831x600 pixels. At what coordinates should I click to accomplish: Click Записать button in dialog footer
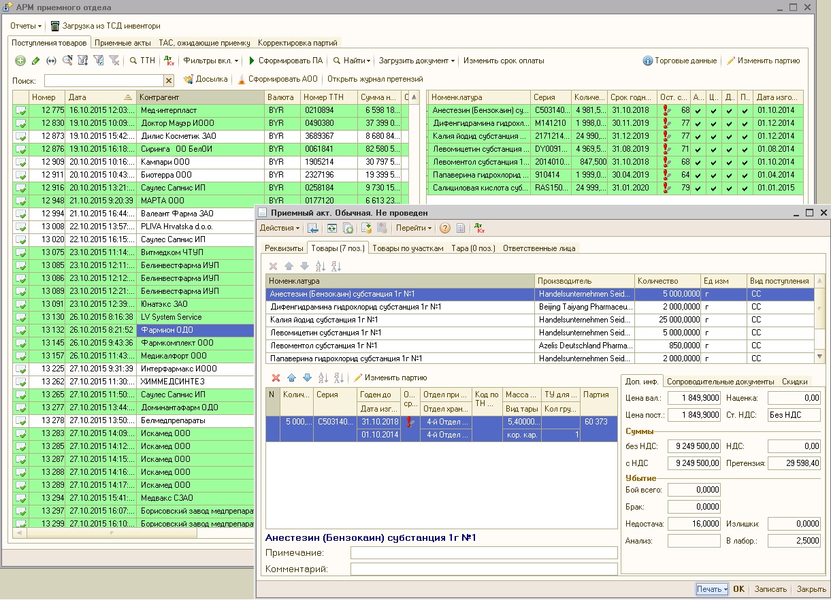click(770, 590)
